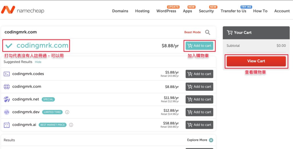Click the codingmrk.codes domain name
The image size is (293, 149).
[28, 74]
